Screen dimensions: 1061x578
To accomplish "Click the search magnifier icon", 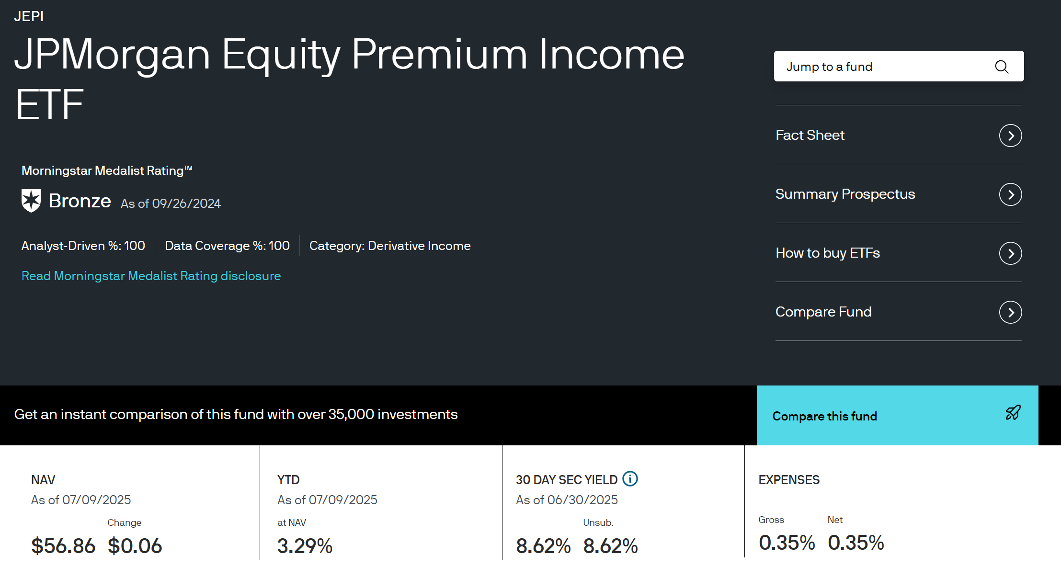I will pos(1002,67).
